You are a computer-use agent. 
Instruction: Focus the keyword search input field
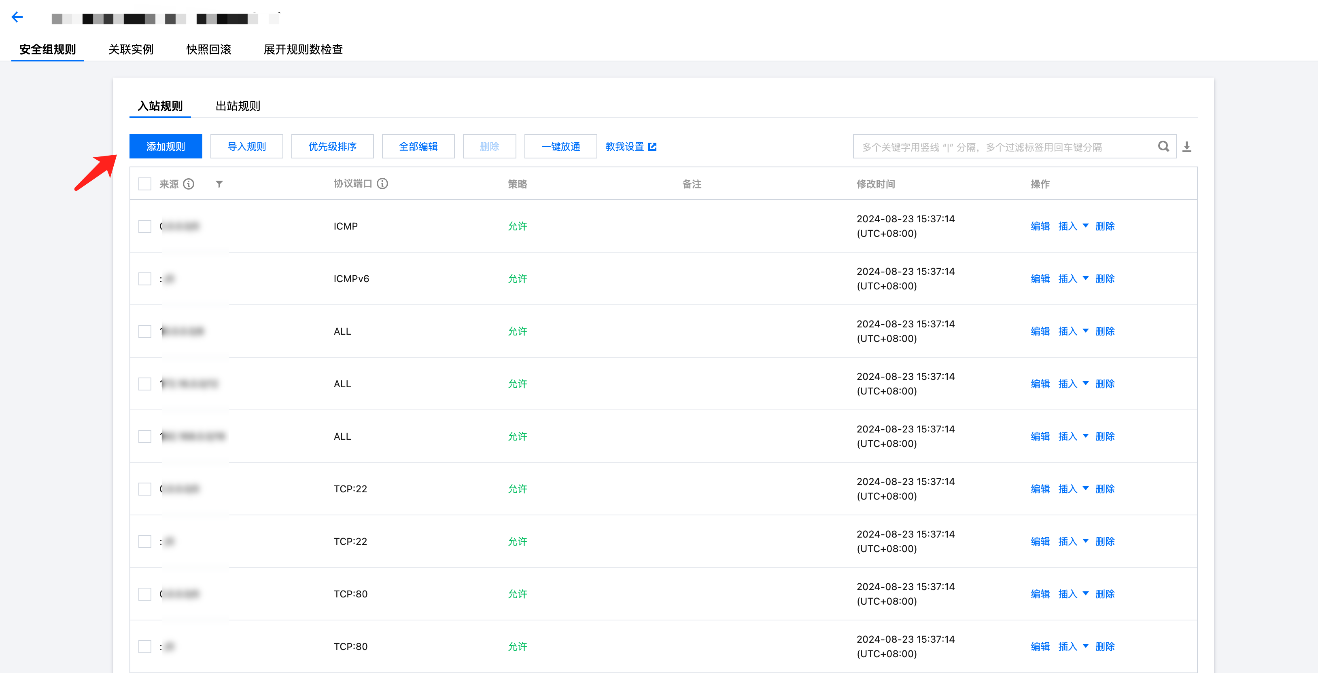tap(1003, 147)
